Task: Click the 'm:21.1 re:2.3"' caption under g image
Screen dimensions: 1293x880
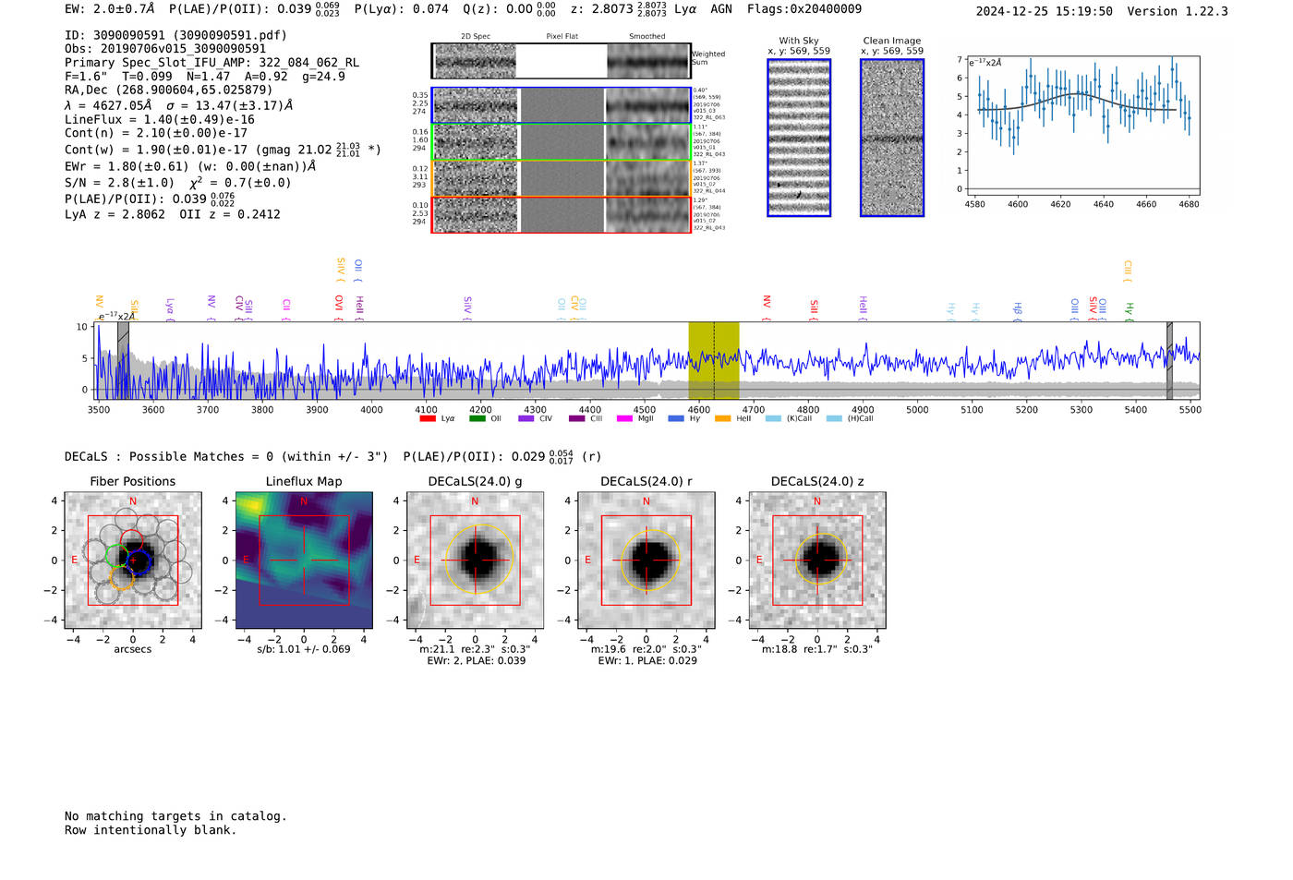Action: click(475, 649)
